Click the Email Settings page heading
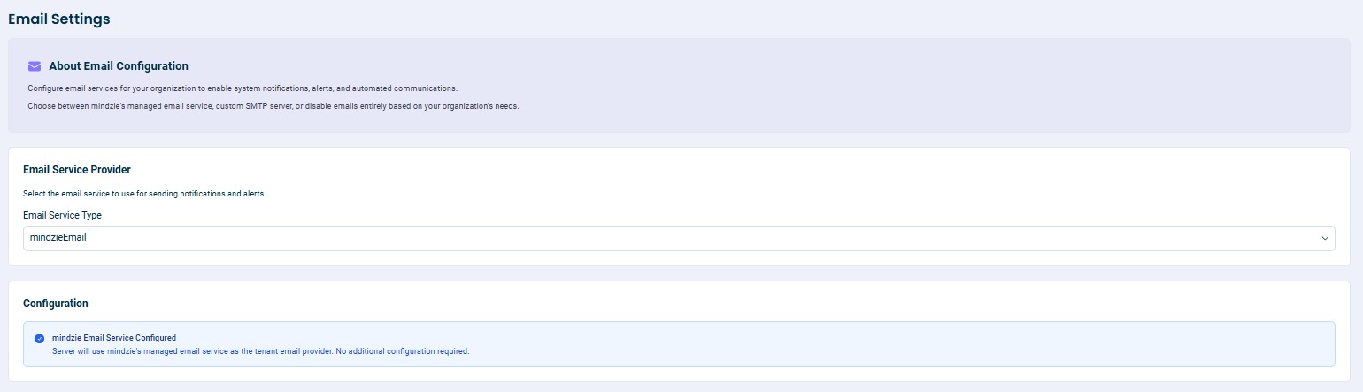Screen dimensions: 1363x392 (x=59, y=19)
